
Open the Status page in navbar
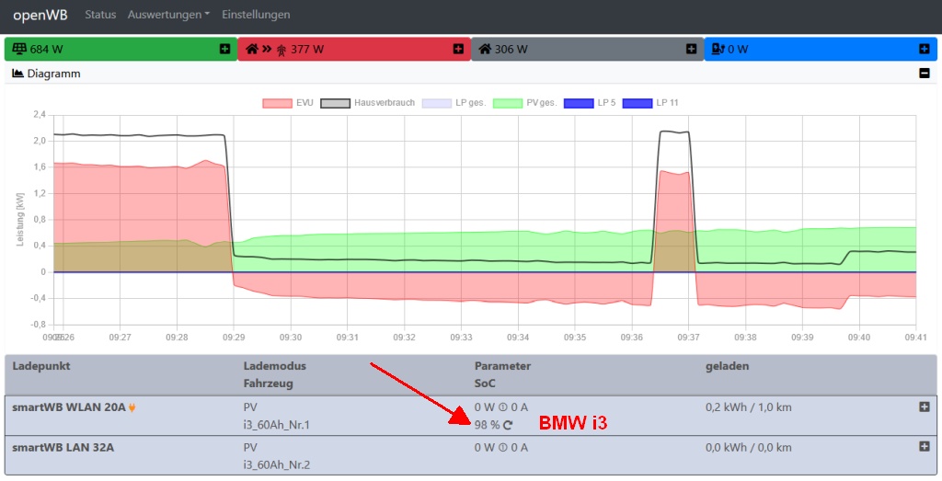click(x=100, y=15)
